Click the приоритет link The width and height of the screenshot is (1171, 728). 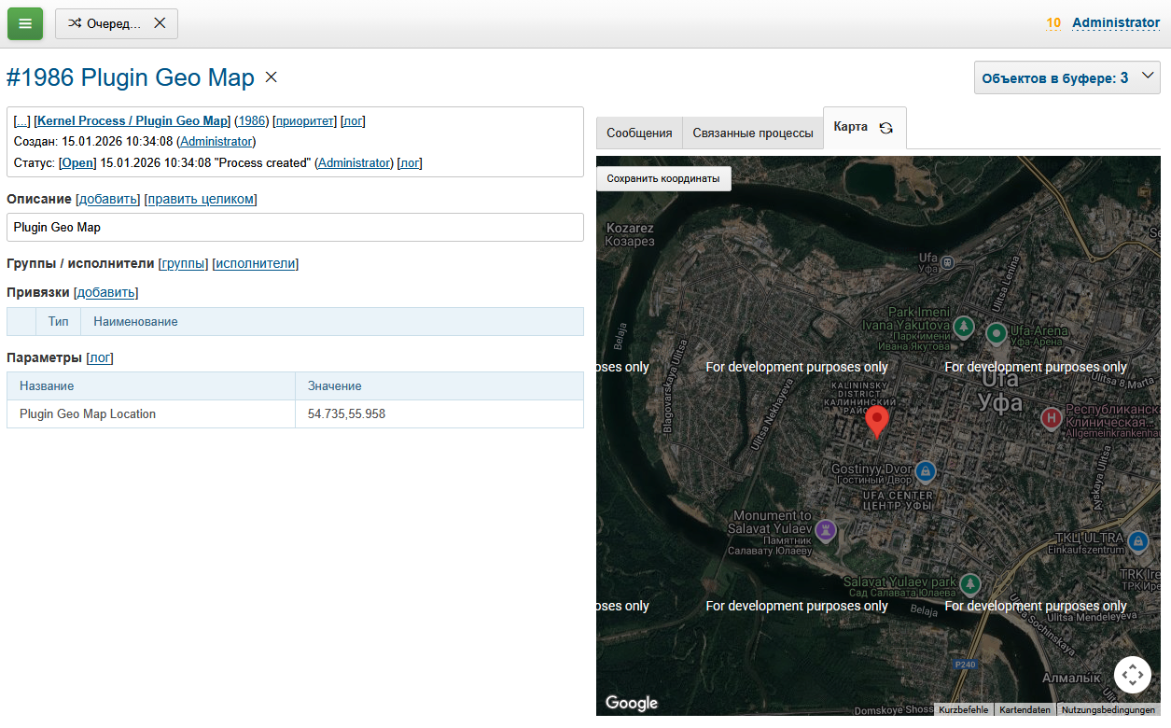coord(304,121)
